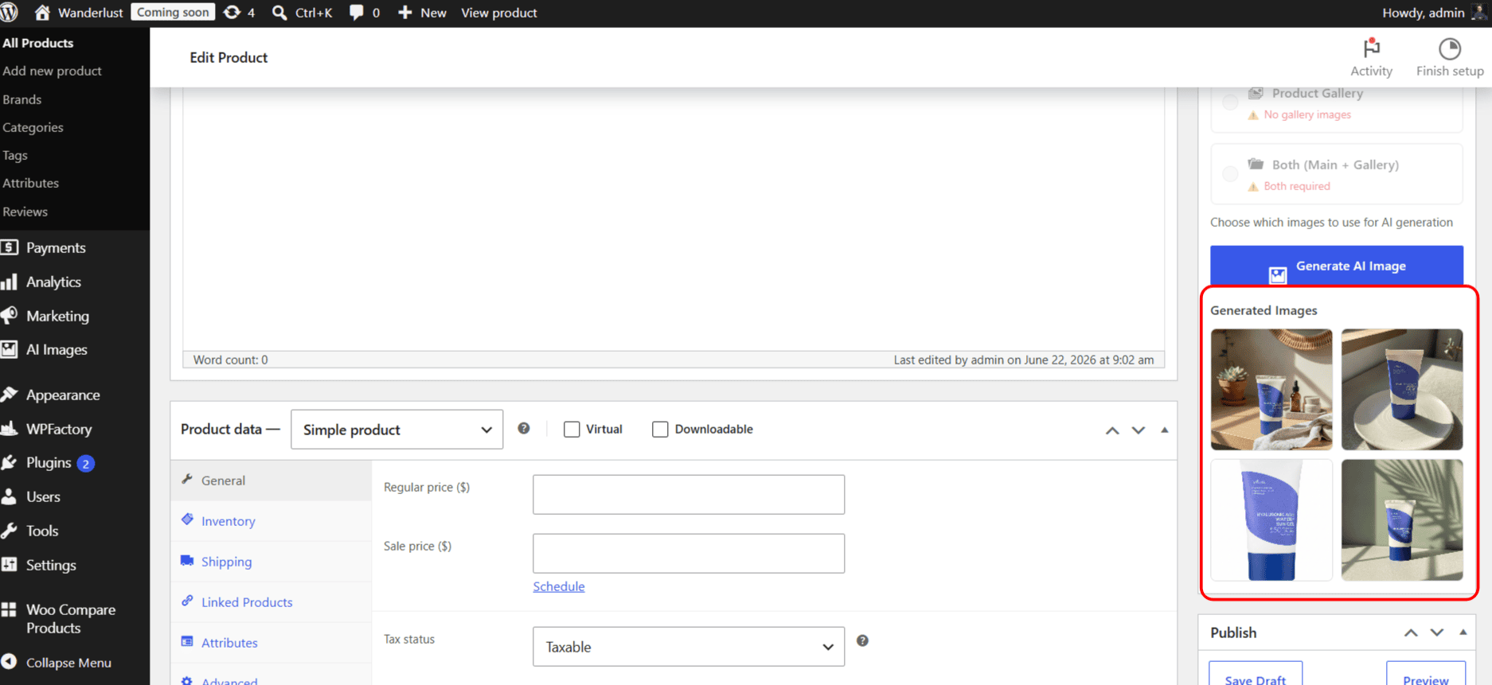This screenshot has height=685, width=1492.
Task: Open the Analytics bar chart icon
Action: 10,282
